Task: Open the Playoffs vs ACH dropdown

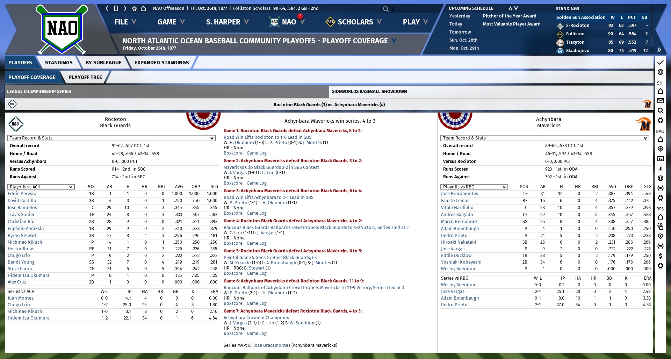Action: click(x=41, y=187)
